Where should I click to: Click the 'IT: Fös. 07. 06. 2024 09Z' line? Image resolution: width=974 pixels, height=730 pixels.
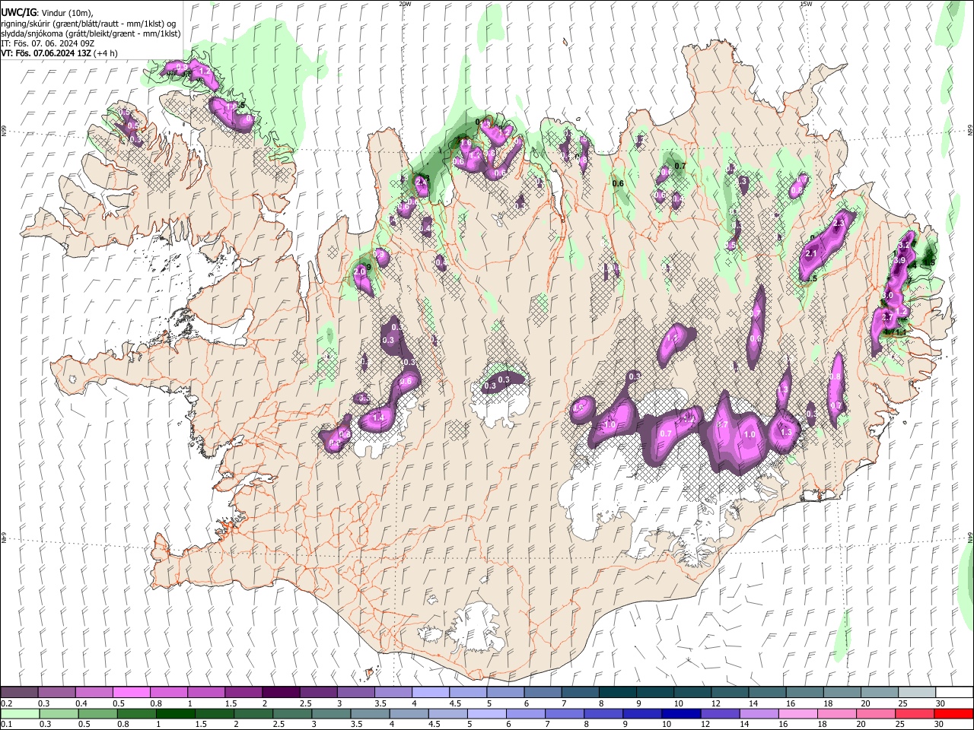(47, 44)
